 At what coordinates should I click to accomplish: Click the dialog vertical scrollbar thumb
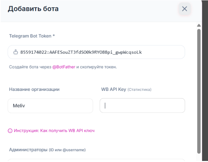coord(199,91)
